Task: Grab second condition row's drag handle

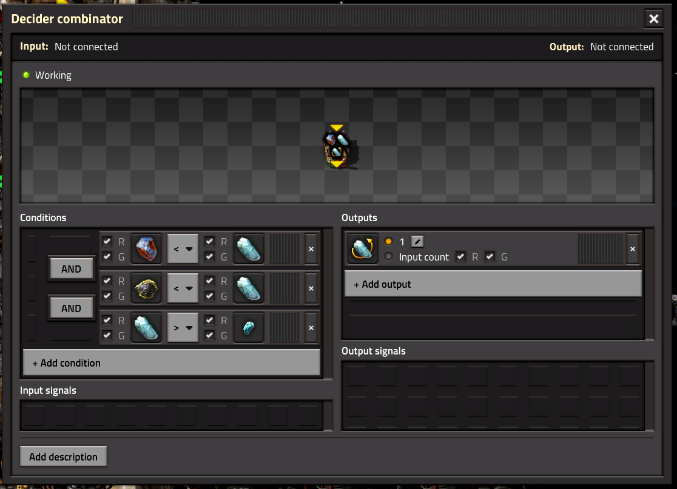Action: pyautogui.click(x=285, y=288)
